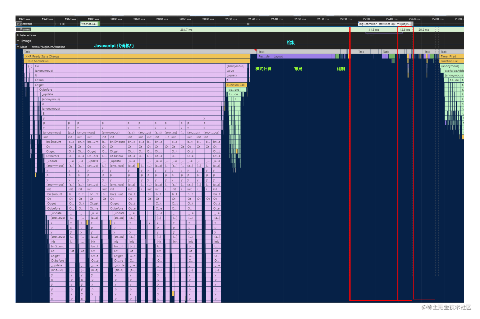The height and width of the screenshot is (319, 480).
Task: Select the Task bar above XHR Ready State Change
Action: click(139, 52)
